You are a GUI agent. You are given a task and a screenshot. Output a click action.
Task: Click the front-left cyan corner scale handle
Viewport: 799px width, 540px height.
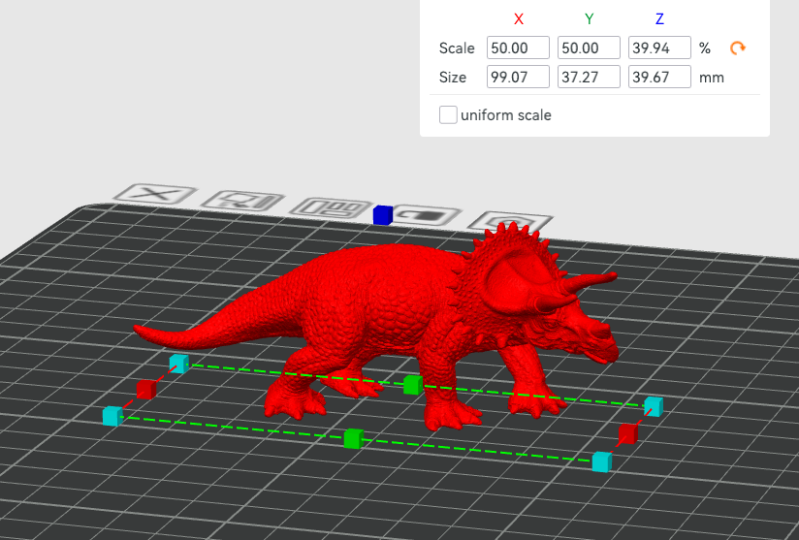112,415
